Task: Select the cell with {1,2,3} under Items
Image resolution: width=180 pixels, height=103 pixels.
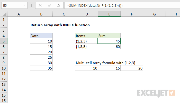Action: tap(86, 41)
